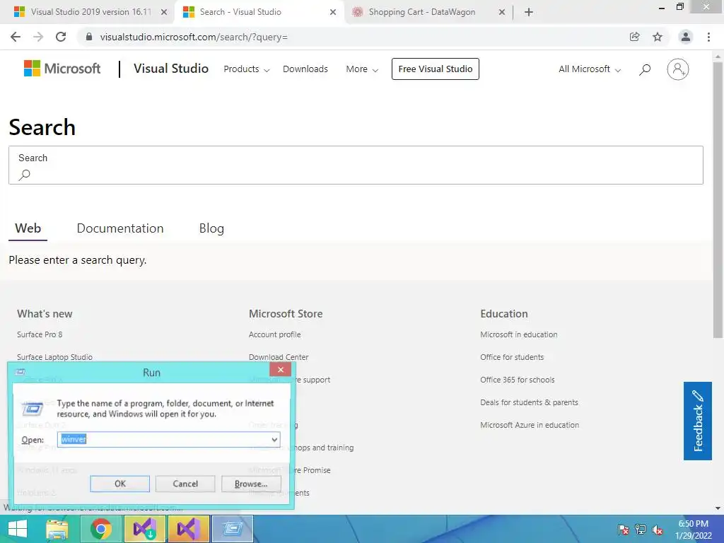The height and width of the screenshot is (543, 724).
Task: Open the Chrome three-dot menu
Action: [x=708, y=37]
